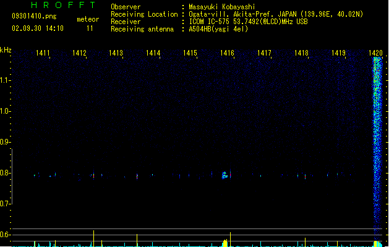
Task: Click the Observer label
Action: tap(126, 7)
